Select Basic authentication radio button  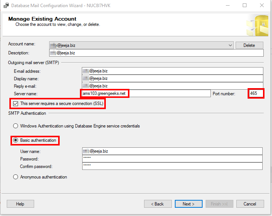click(16, 140)
